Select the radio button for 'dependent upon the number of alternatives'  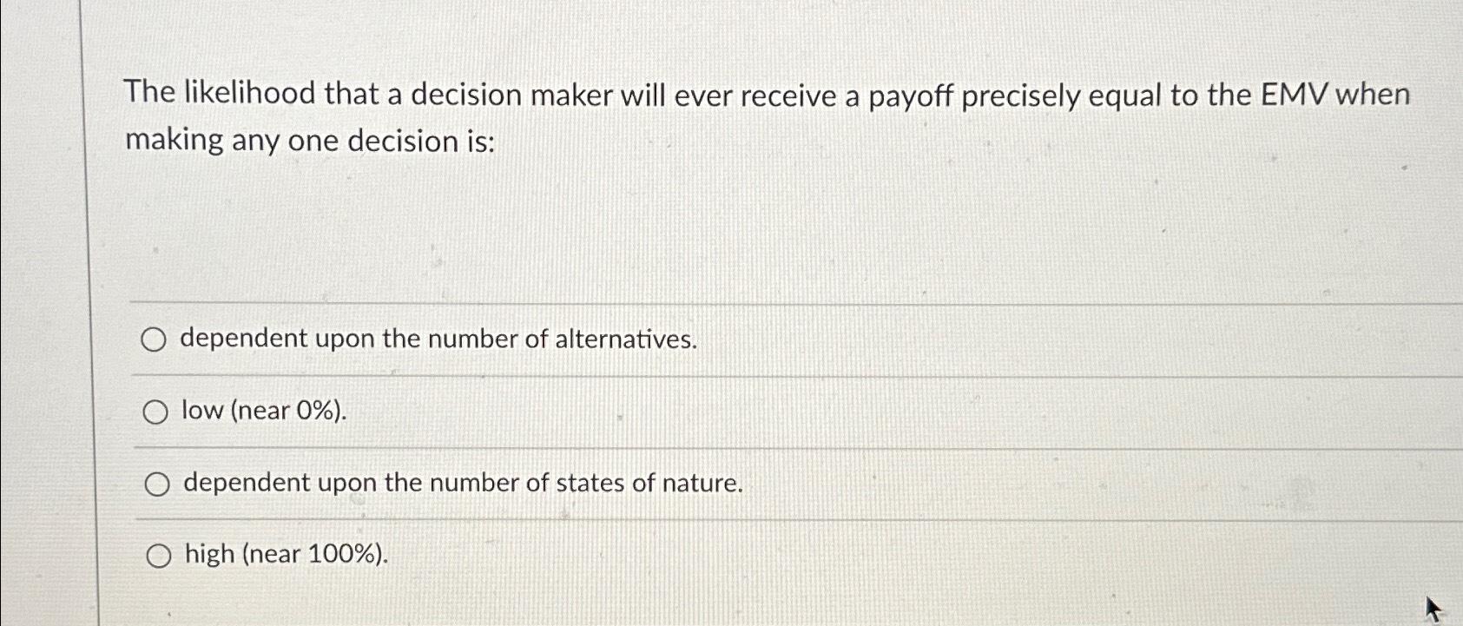point(156,339)
